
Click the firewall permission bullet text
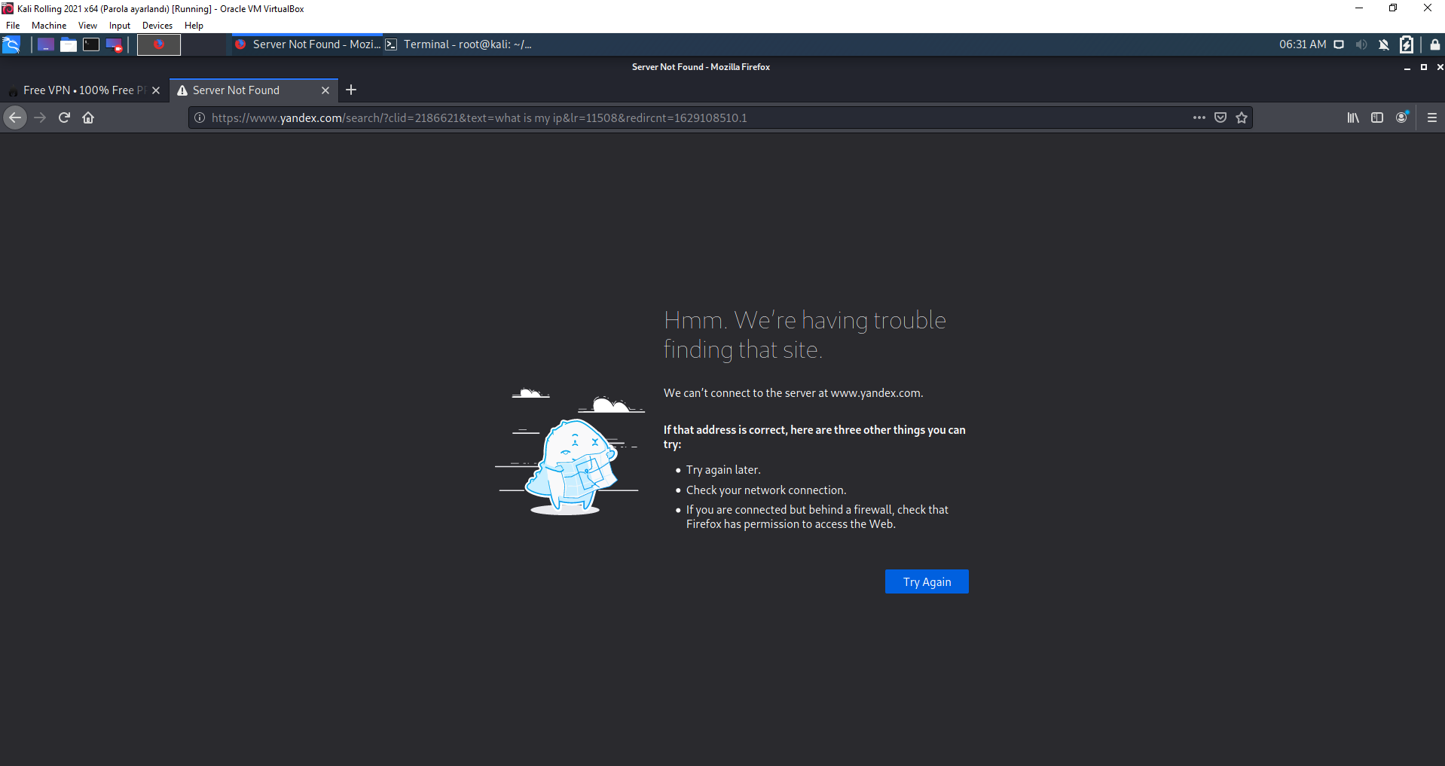pyautogui.click(x=817, y=517)
